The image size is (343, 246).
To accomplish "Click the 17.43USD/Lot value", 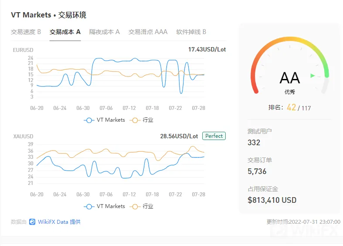I will tap(207, 49).
